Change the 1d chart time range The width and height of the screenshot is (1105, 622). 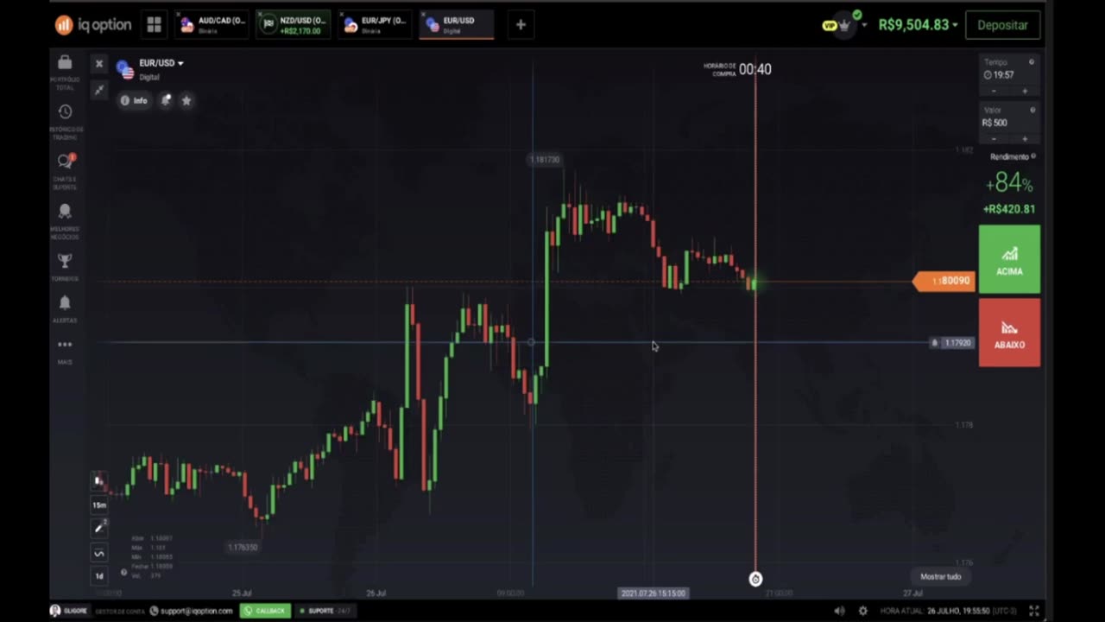pyautogui.click(x=99, y=575)
